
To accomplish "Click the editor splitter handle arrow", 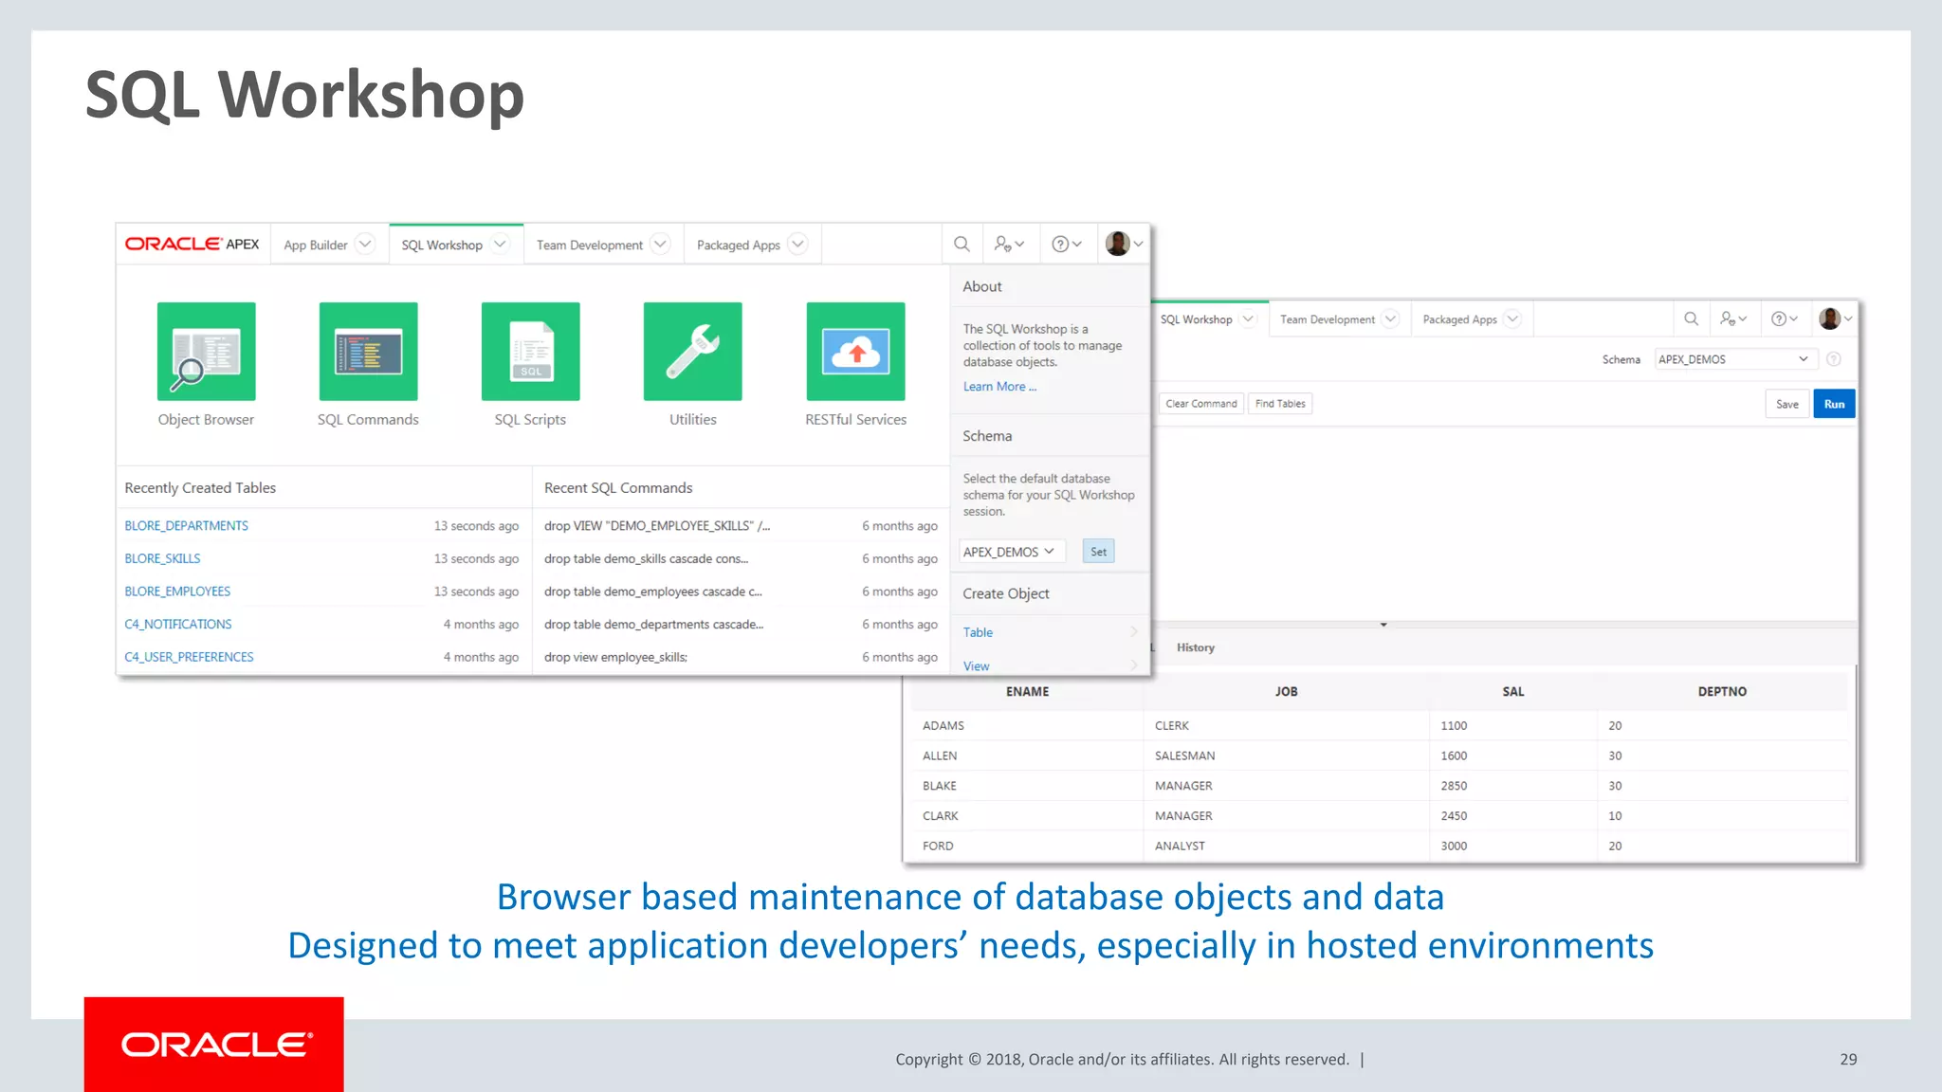I will 1383,625.
